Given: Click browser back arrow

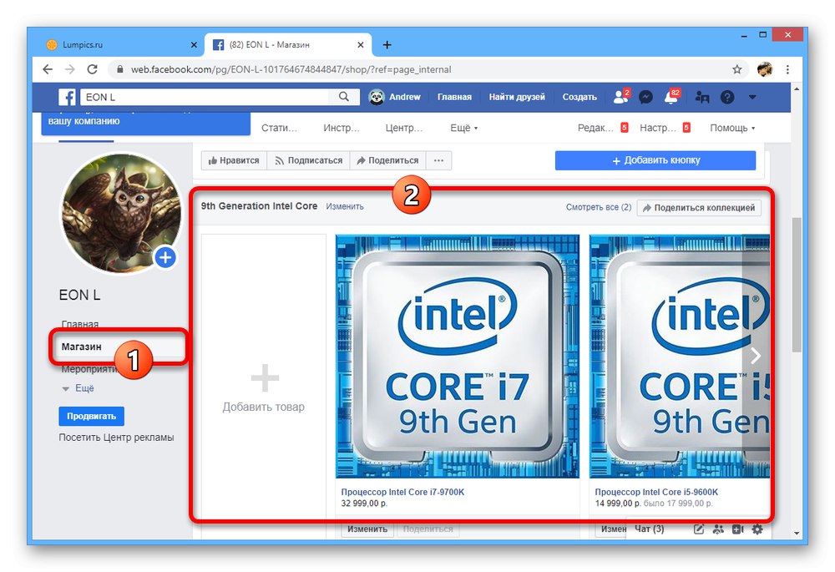Looking at the screenshot, I should (48, 69).
